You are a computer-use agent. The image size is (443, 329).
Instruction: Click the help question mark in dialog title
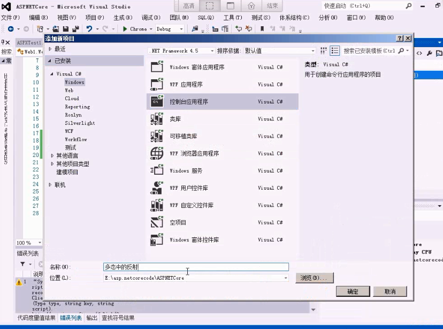[x=400, y=38]
